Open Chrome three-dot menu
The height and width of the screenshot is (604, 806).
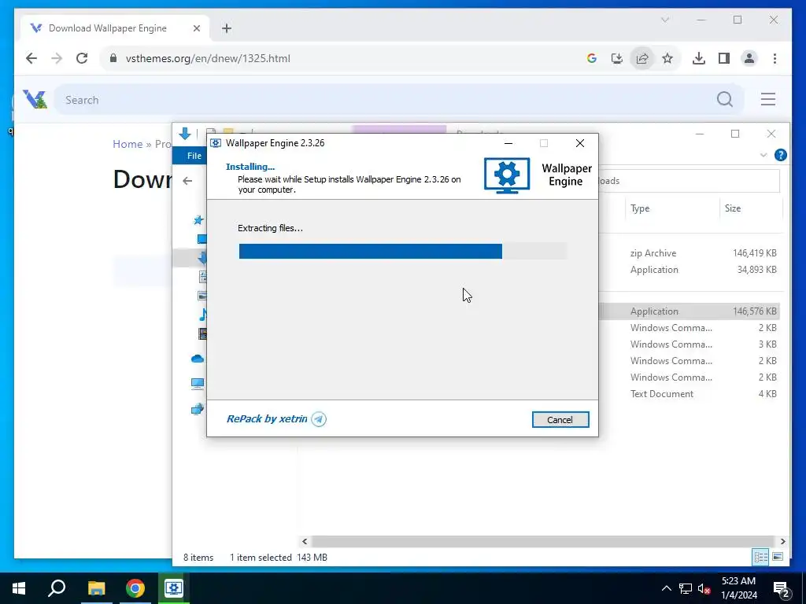coord(775,58)
